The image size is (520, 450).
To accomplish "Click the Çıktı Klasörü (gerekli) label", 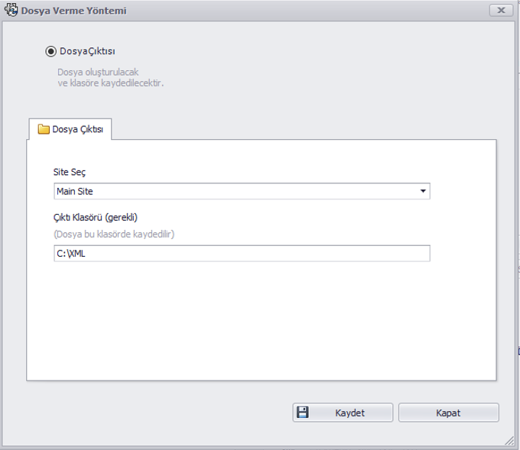I will click(95, 218).
